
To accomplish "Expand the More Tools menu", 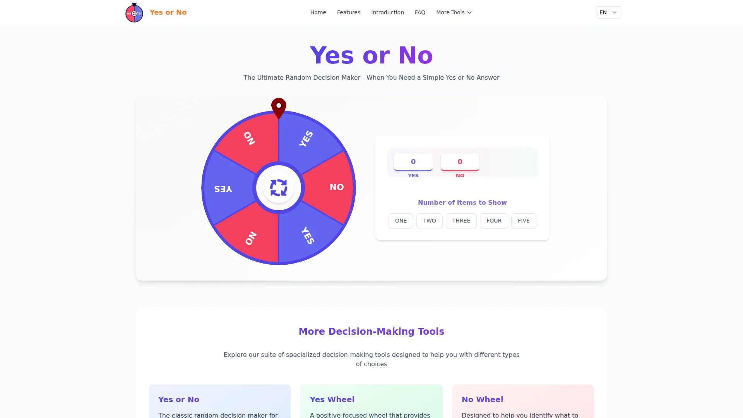I will point(454,12).
